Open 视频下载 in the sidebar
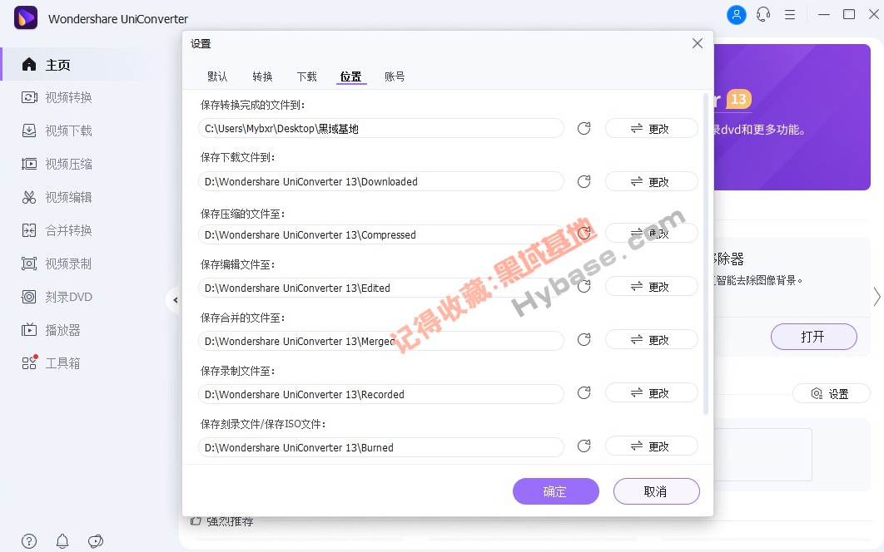Image resolution: width=884 pixels, height=552 pixels. point(57,131)
